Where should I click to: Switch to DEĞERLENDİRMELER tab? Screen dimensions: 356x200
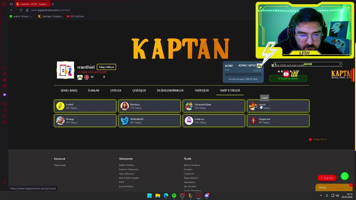[170, 91]
